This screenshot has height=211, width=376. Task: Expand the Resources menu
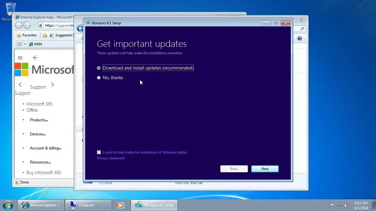tap(40, 162)
